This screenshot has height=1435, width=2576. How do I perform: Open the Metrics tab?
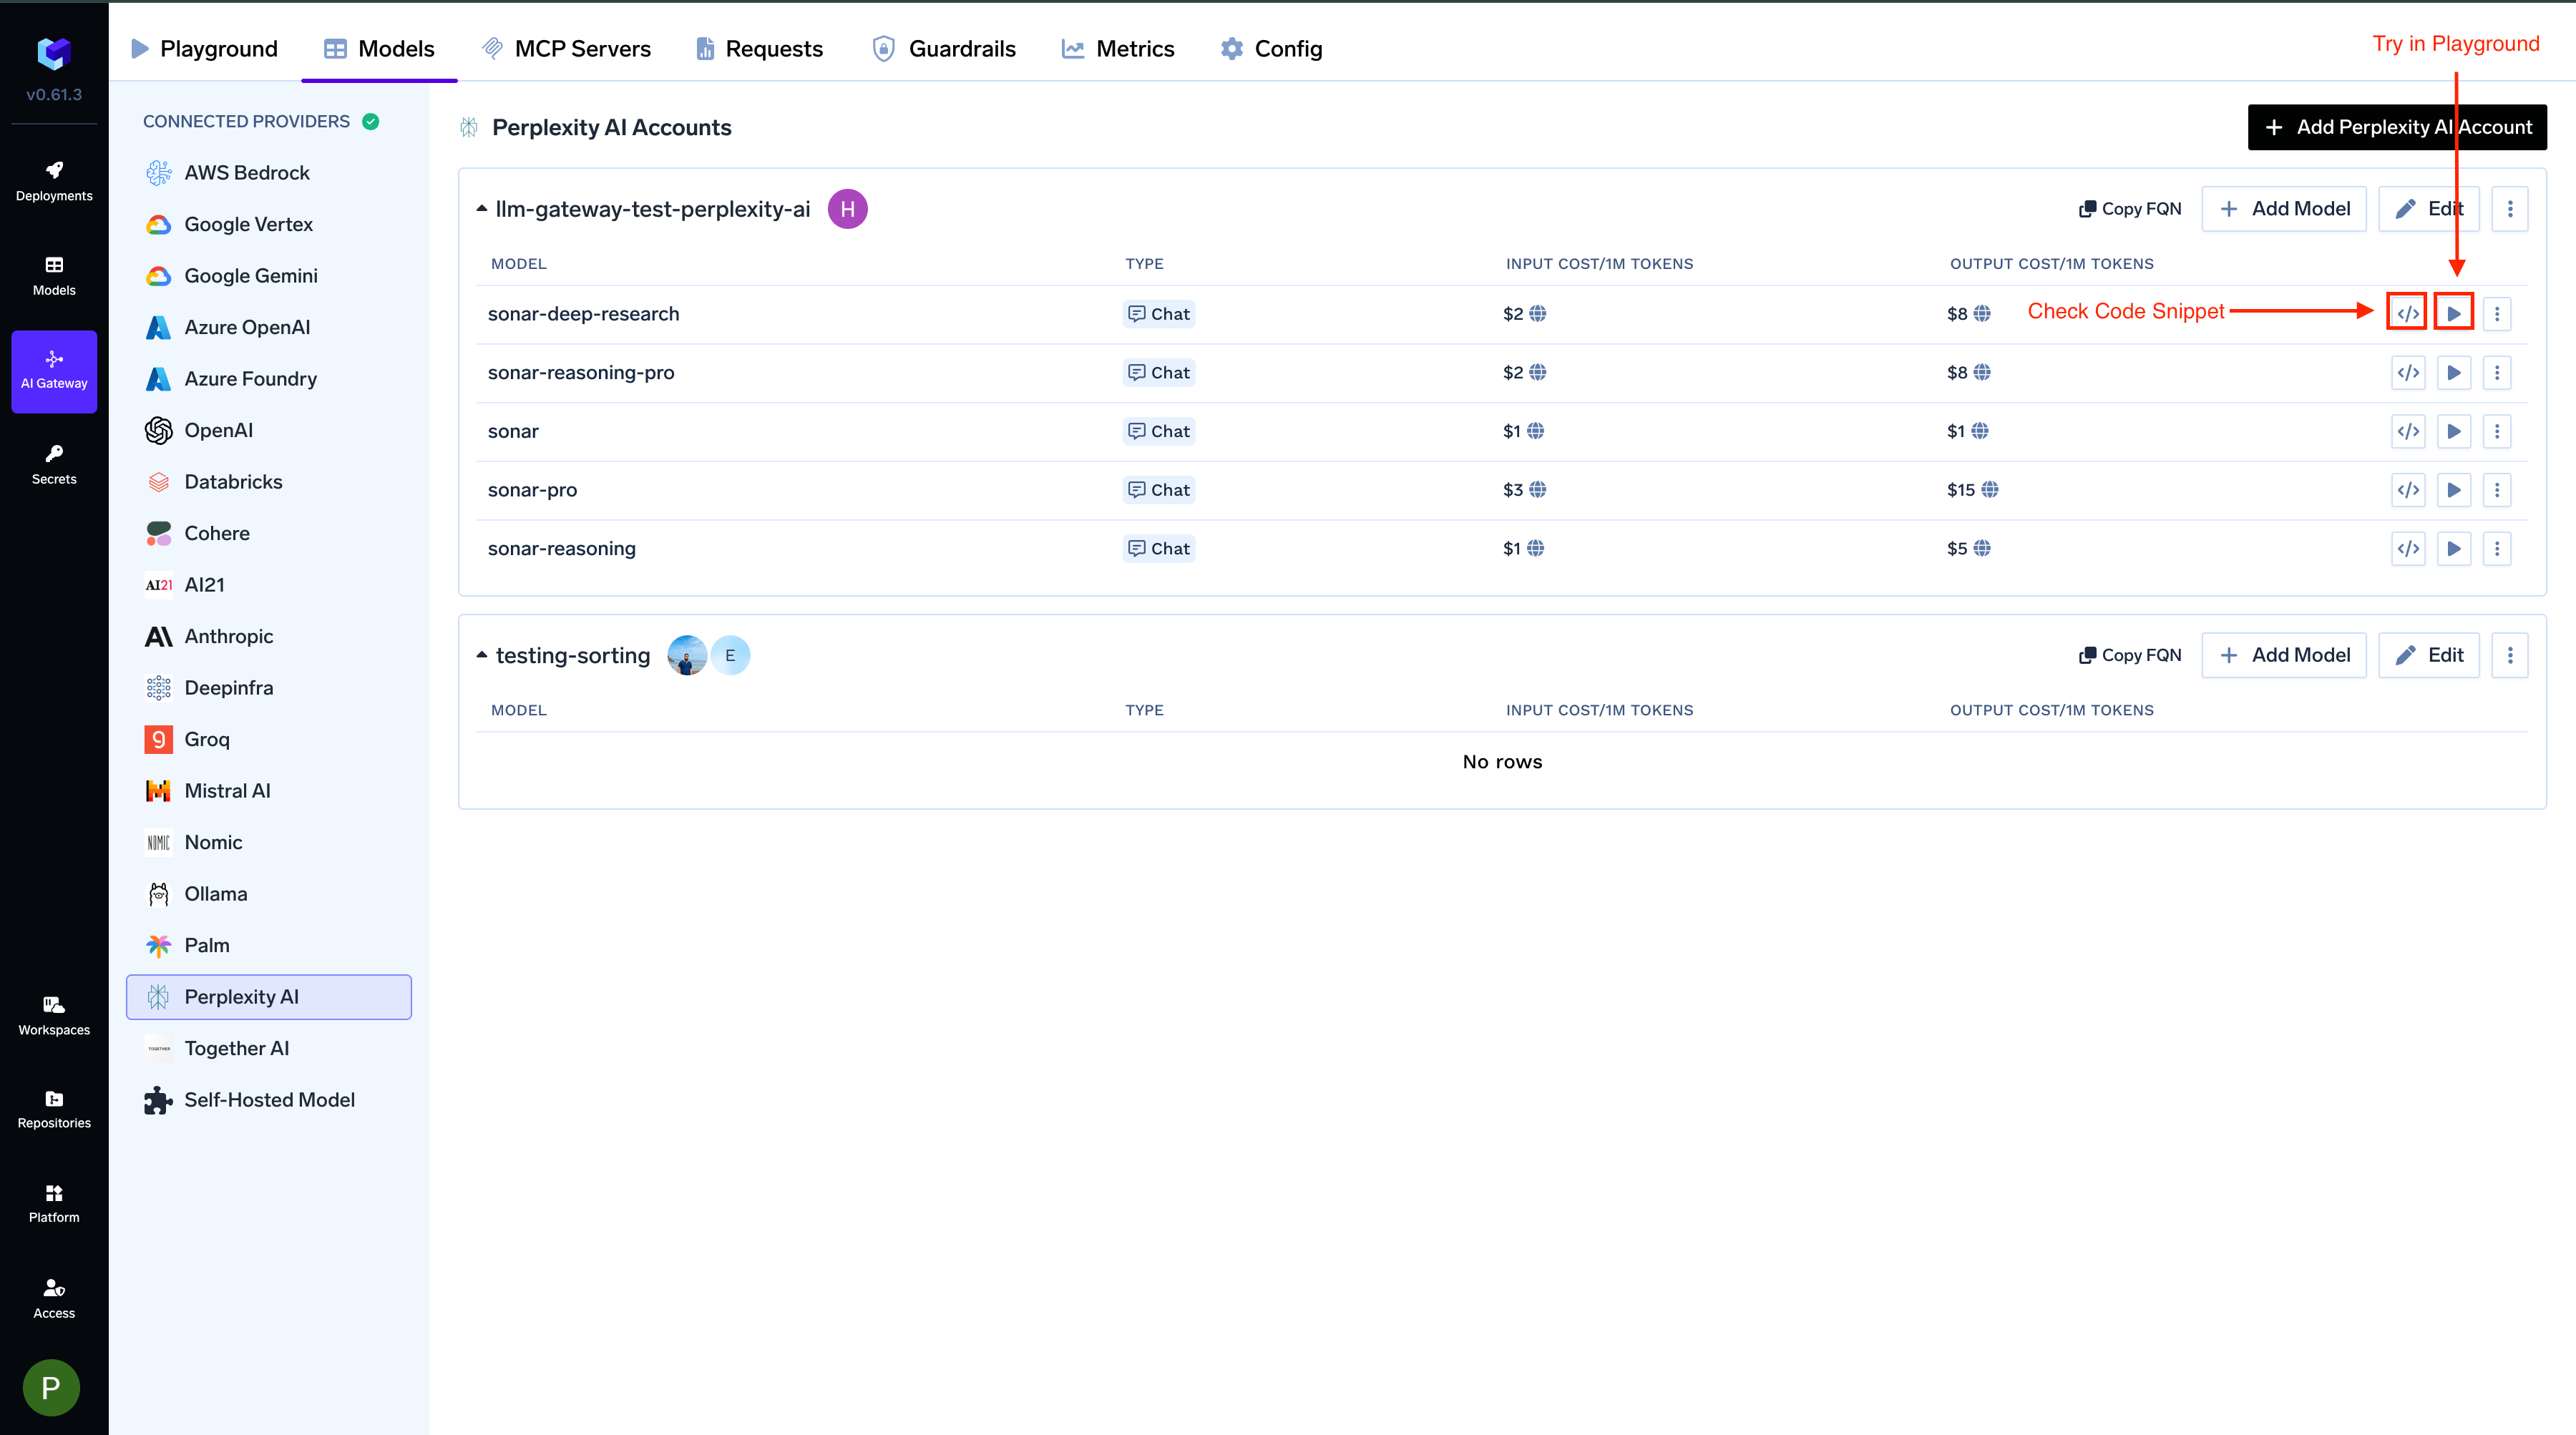(x=1117, y=48)
